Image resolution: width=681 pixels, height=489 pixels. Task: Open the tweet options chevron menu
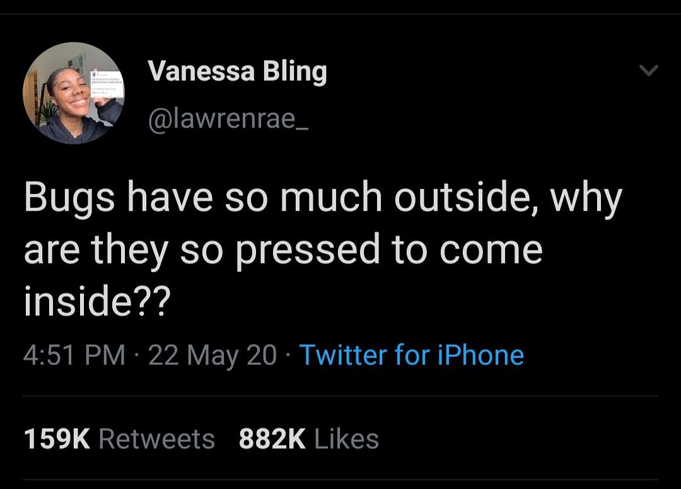(648, 71)
